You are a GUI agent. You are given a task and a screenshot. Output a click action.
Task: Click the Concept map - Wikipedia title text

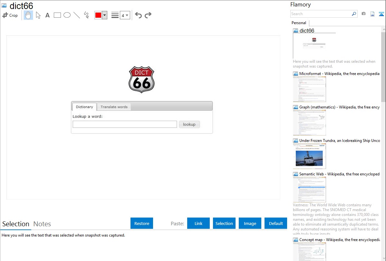339,239
